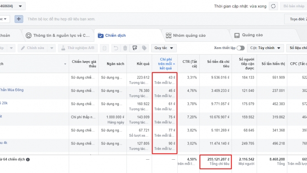Add a filter with the plus button
Screen dimensions: 307x173
coord(19,19)
